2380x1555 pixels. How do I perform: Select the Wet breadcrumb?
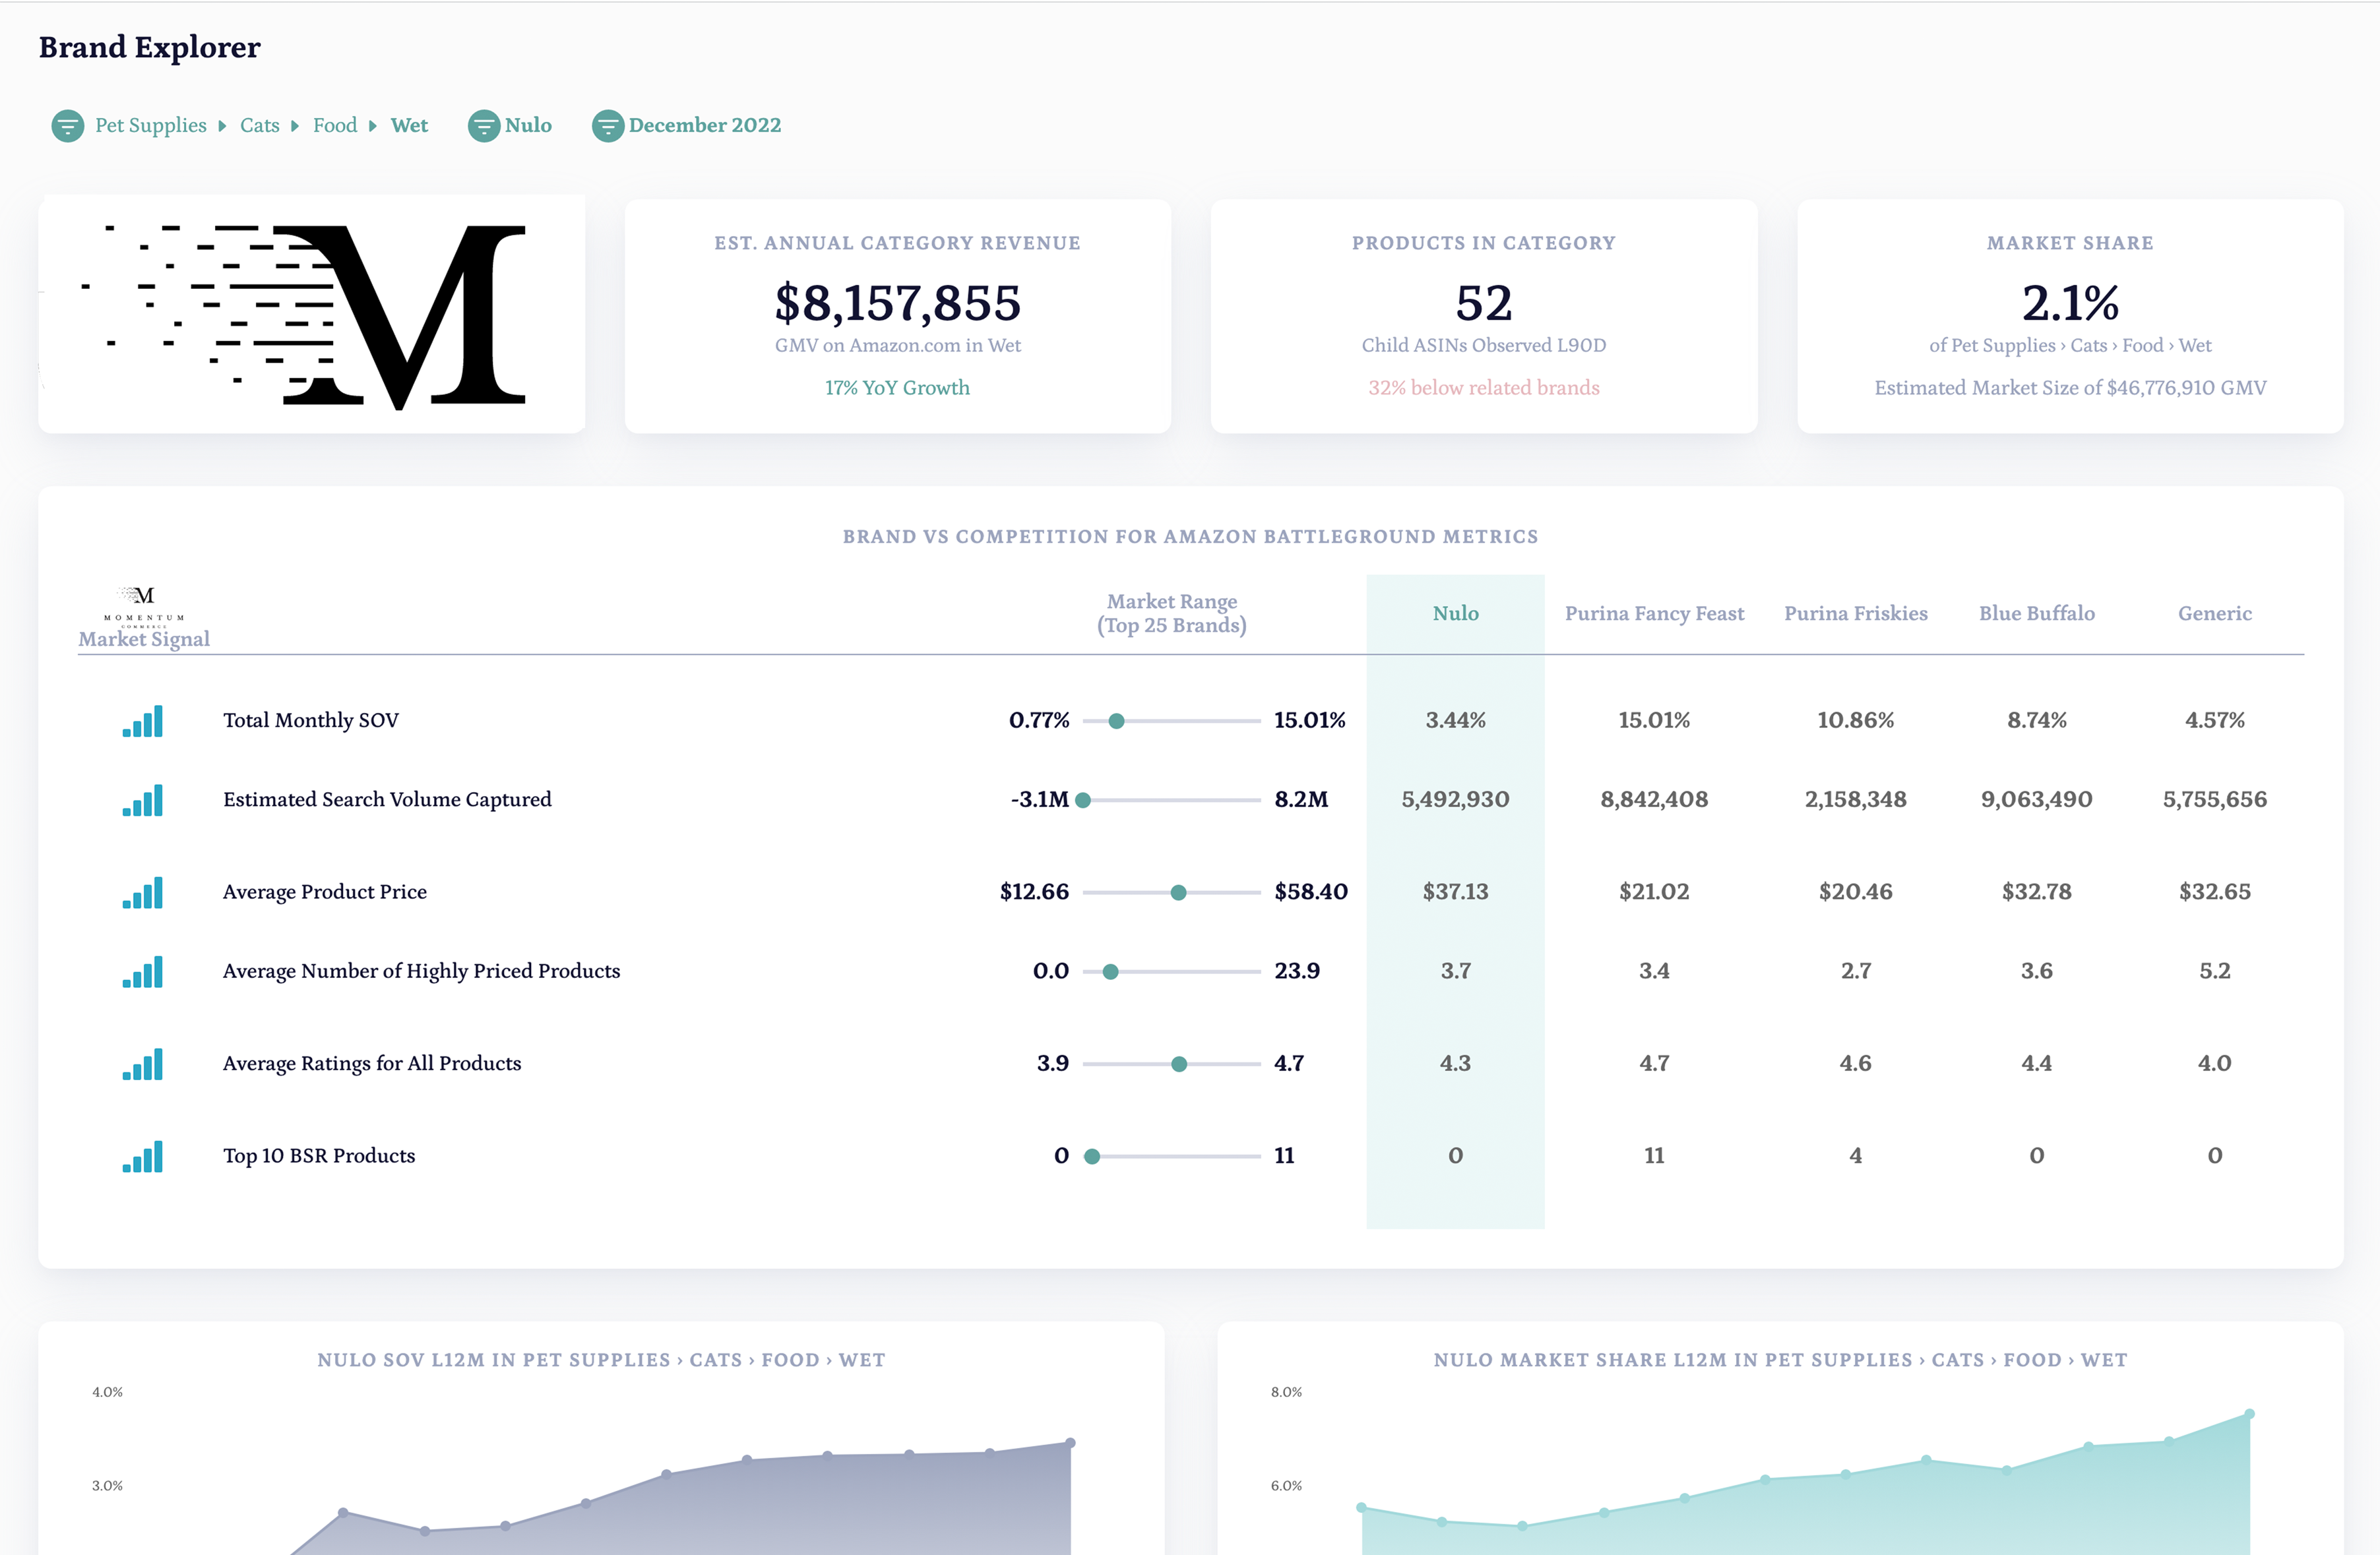point(409,126)
